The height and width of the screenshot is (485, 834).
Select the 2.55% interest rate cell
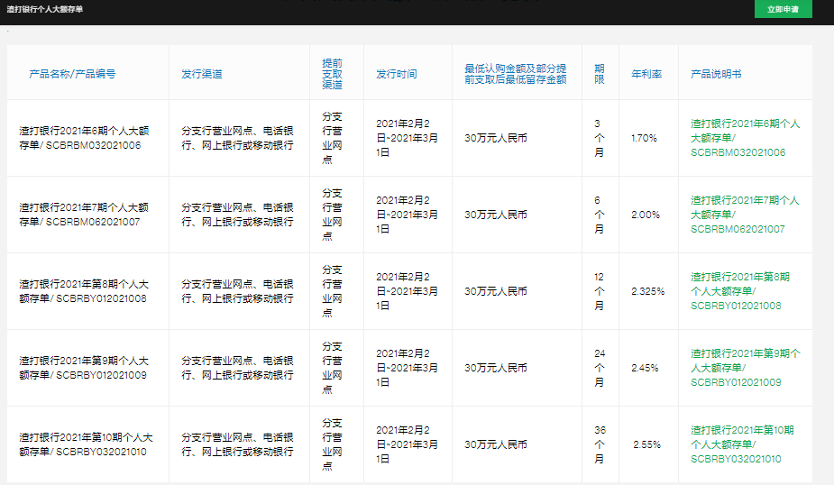[x=646, y=444]
